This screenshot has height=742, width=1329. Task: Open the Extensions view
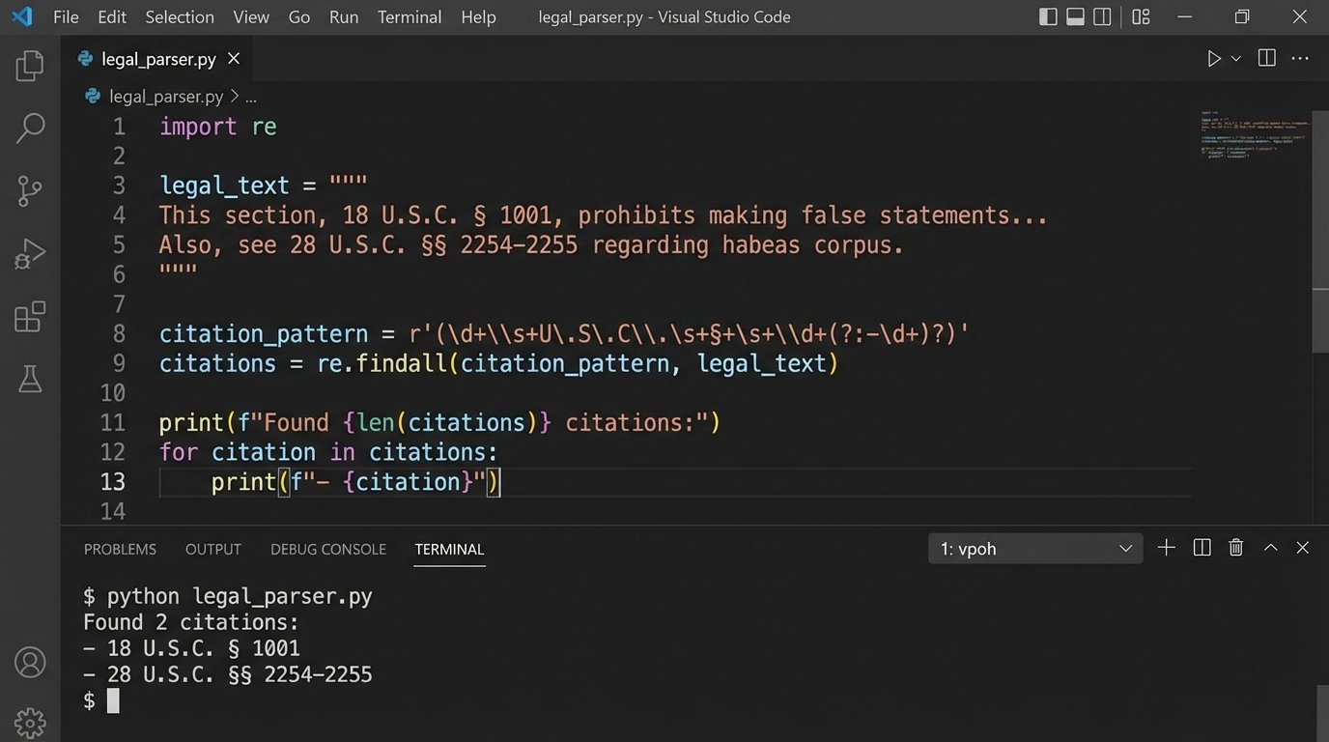[x=30, y=317]
